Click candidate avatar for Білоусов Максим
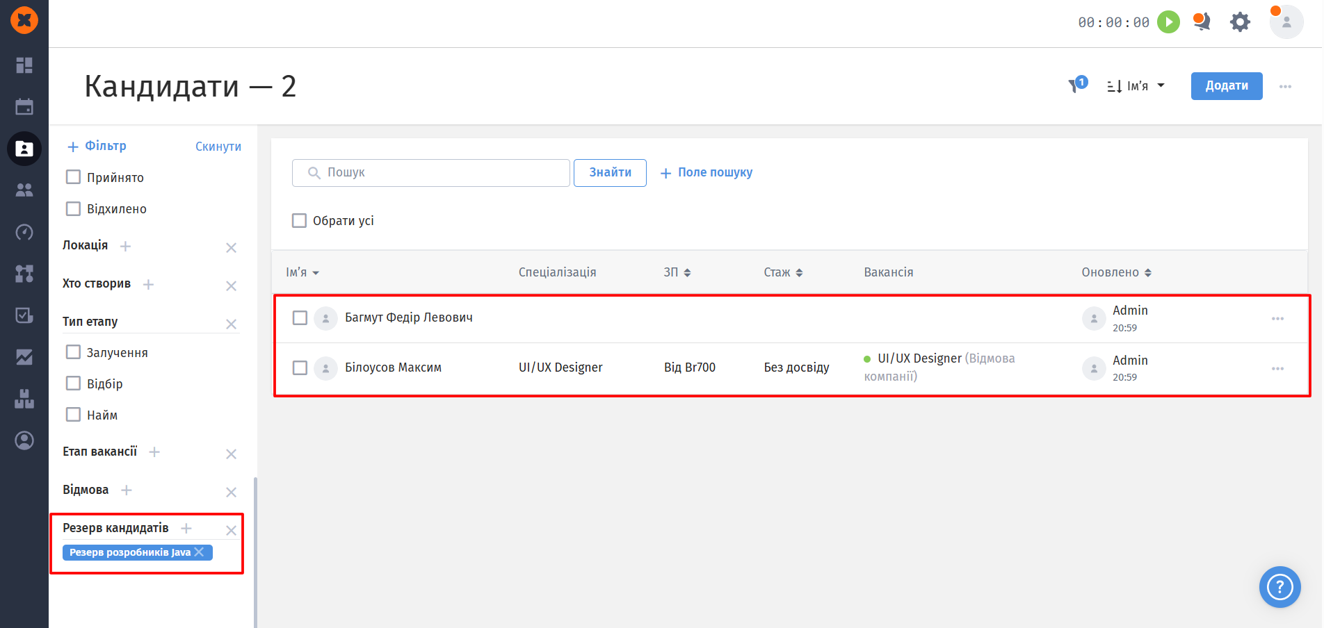The height and width of the screenshot is (628, 1324). 325,368
